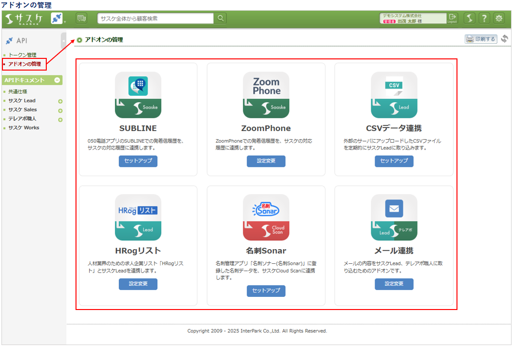Click the 名刺Sonar card title

pyautogui.click(x=266, y=251)
